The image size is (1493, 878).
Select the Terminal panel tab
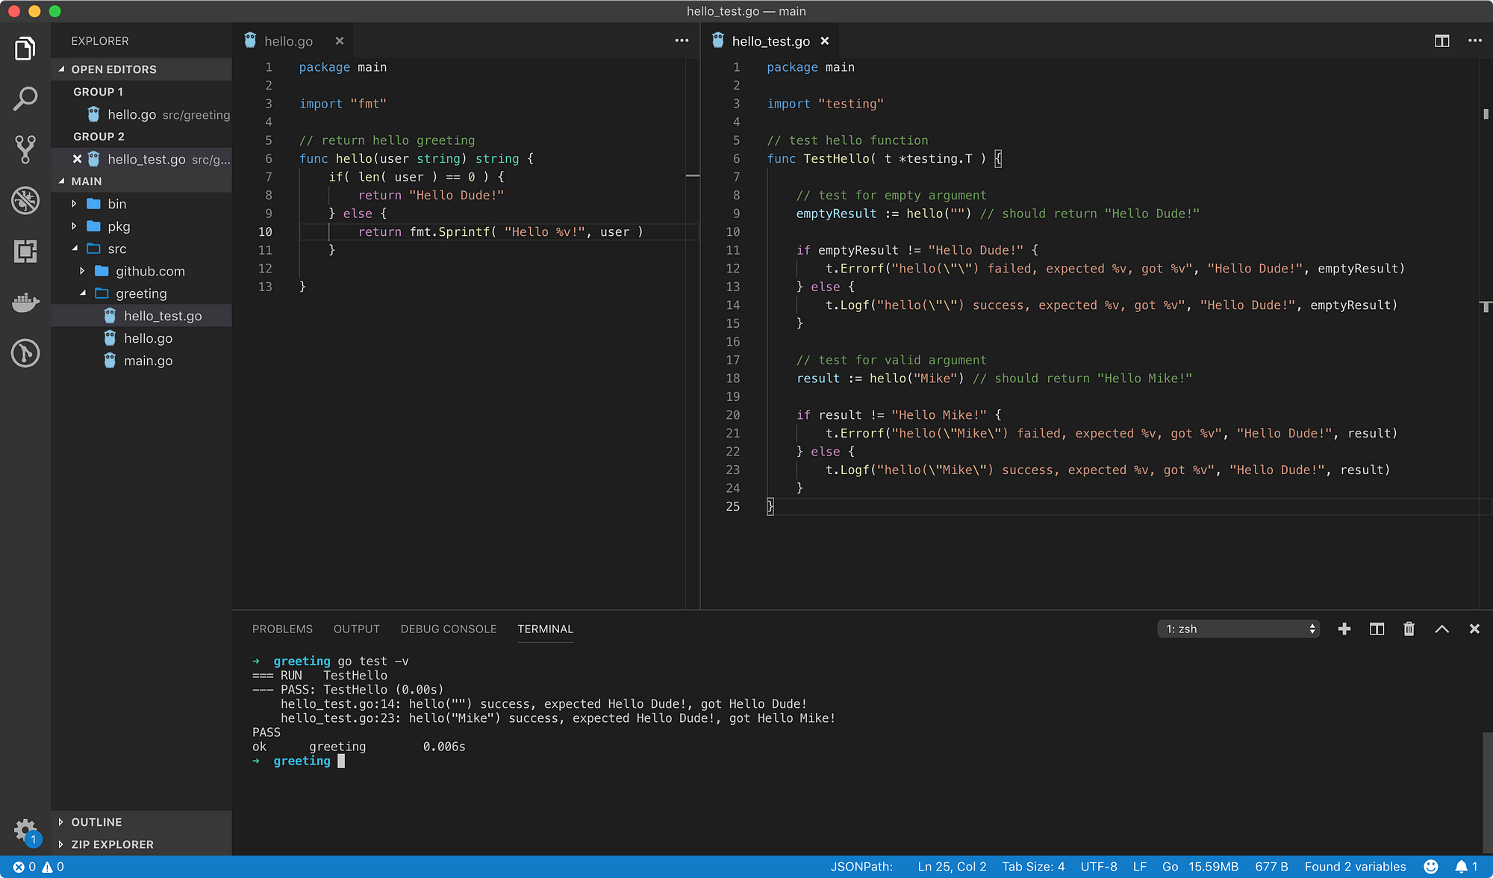coord(546,629)
